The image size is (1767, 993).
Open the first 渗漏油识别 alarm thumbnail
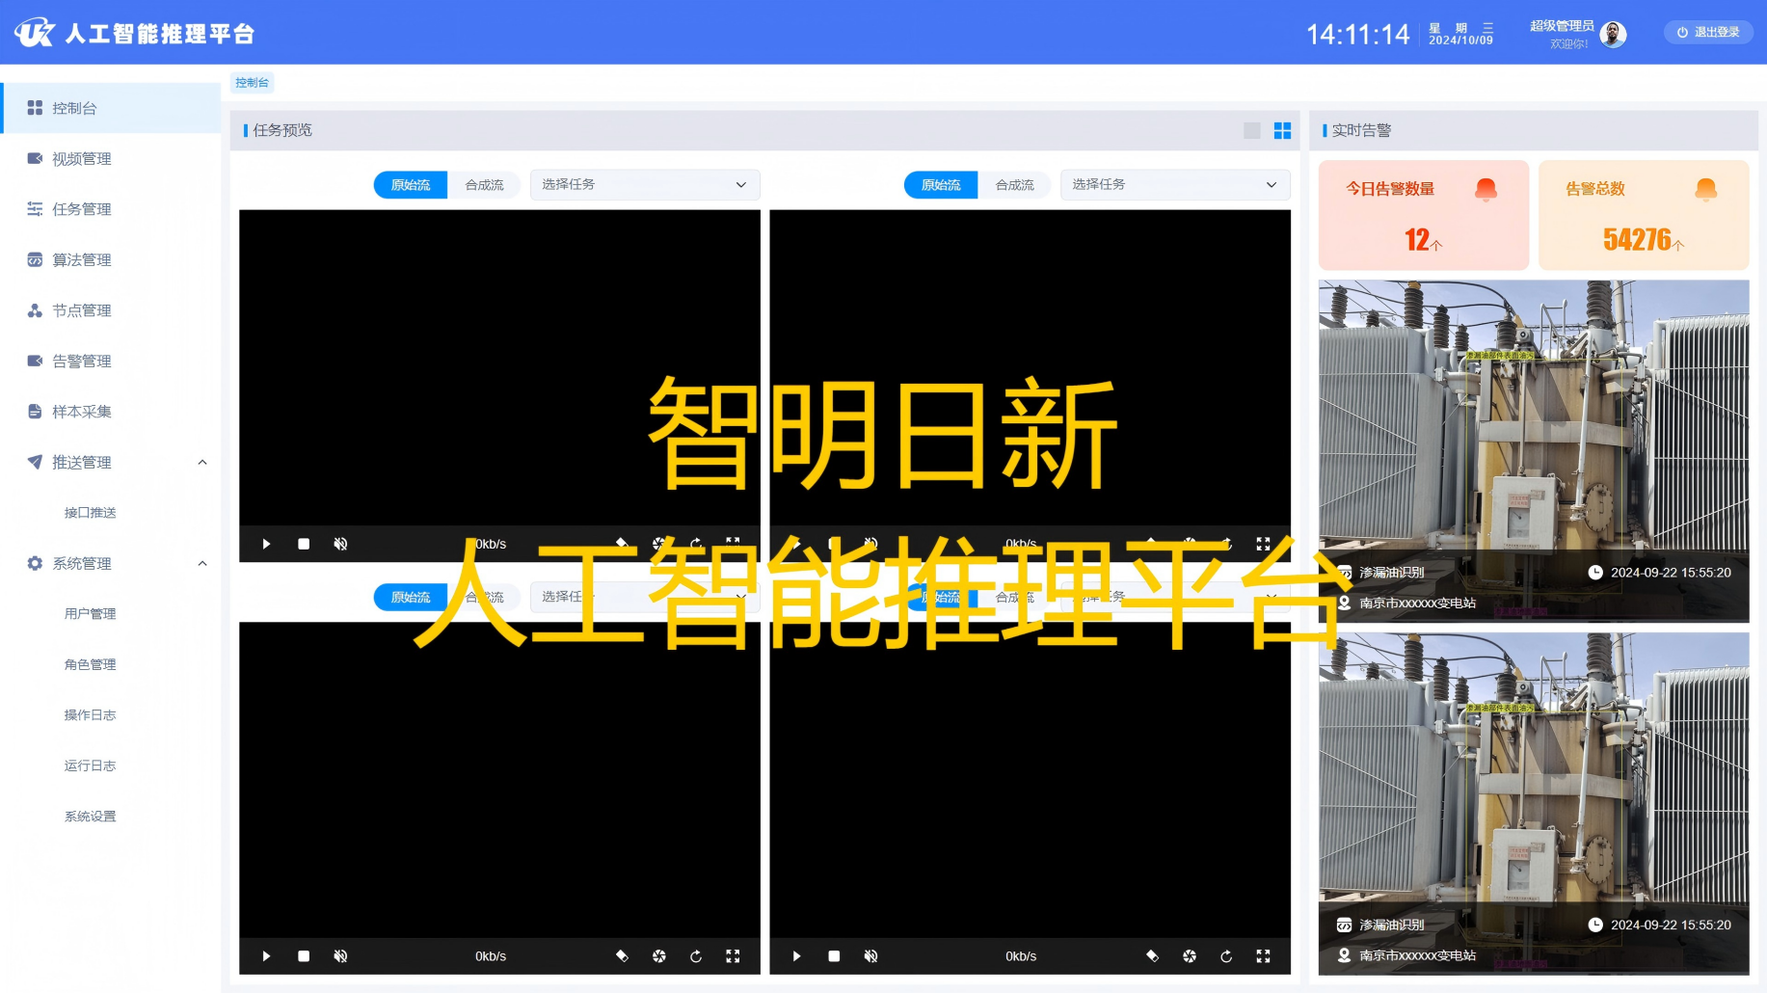coord(1533,424)
